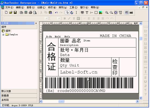
Task: Fit label to window icon
Action: (x=116, y=13)
